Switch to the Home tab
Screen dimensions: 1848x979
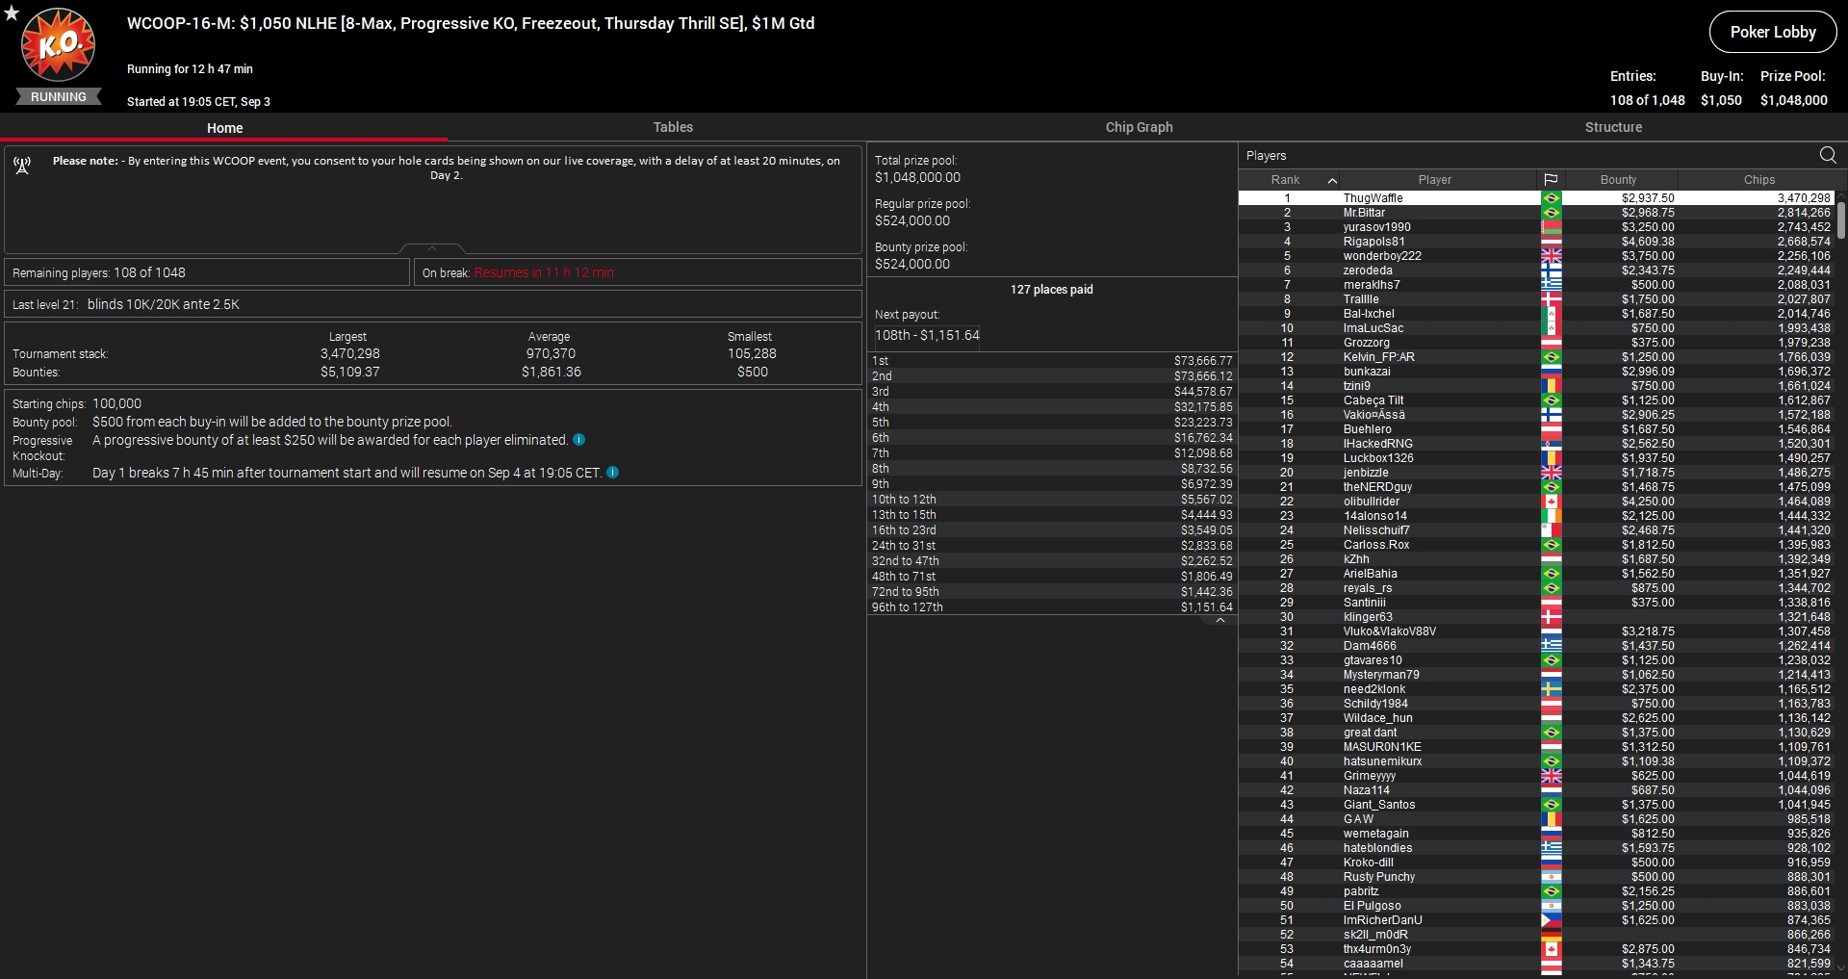point(224,128)
